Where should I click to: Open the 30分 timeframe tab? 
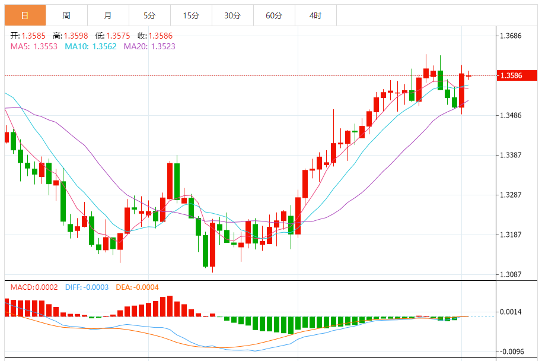232,15
